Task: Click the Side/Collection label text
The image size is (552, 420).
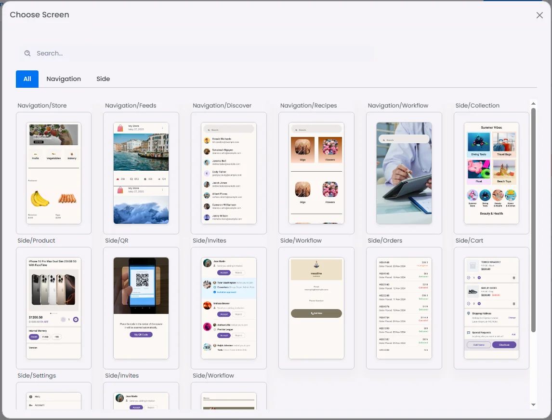Action: [x=477, y=105]
